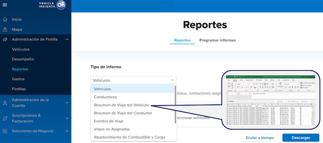Close the Tipo de informe dropdown
The image size is (323, 143).
coord(172,80)
